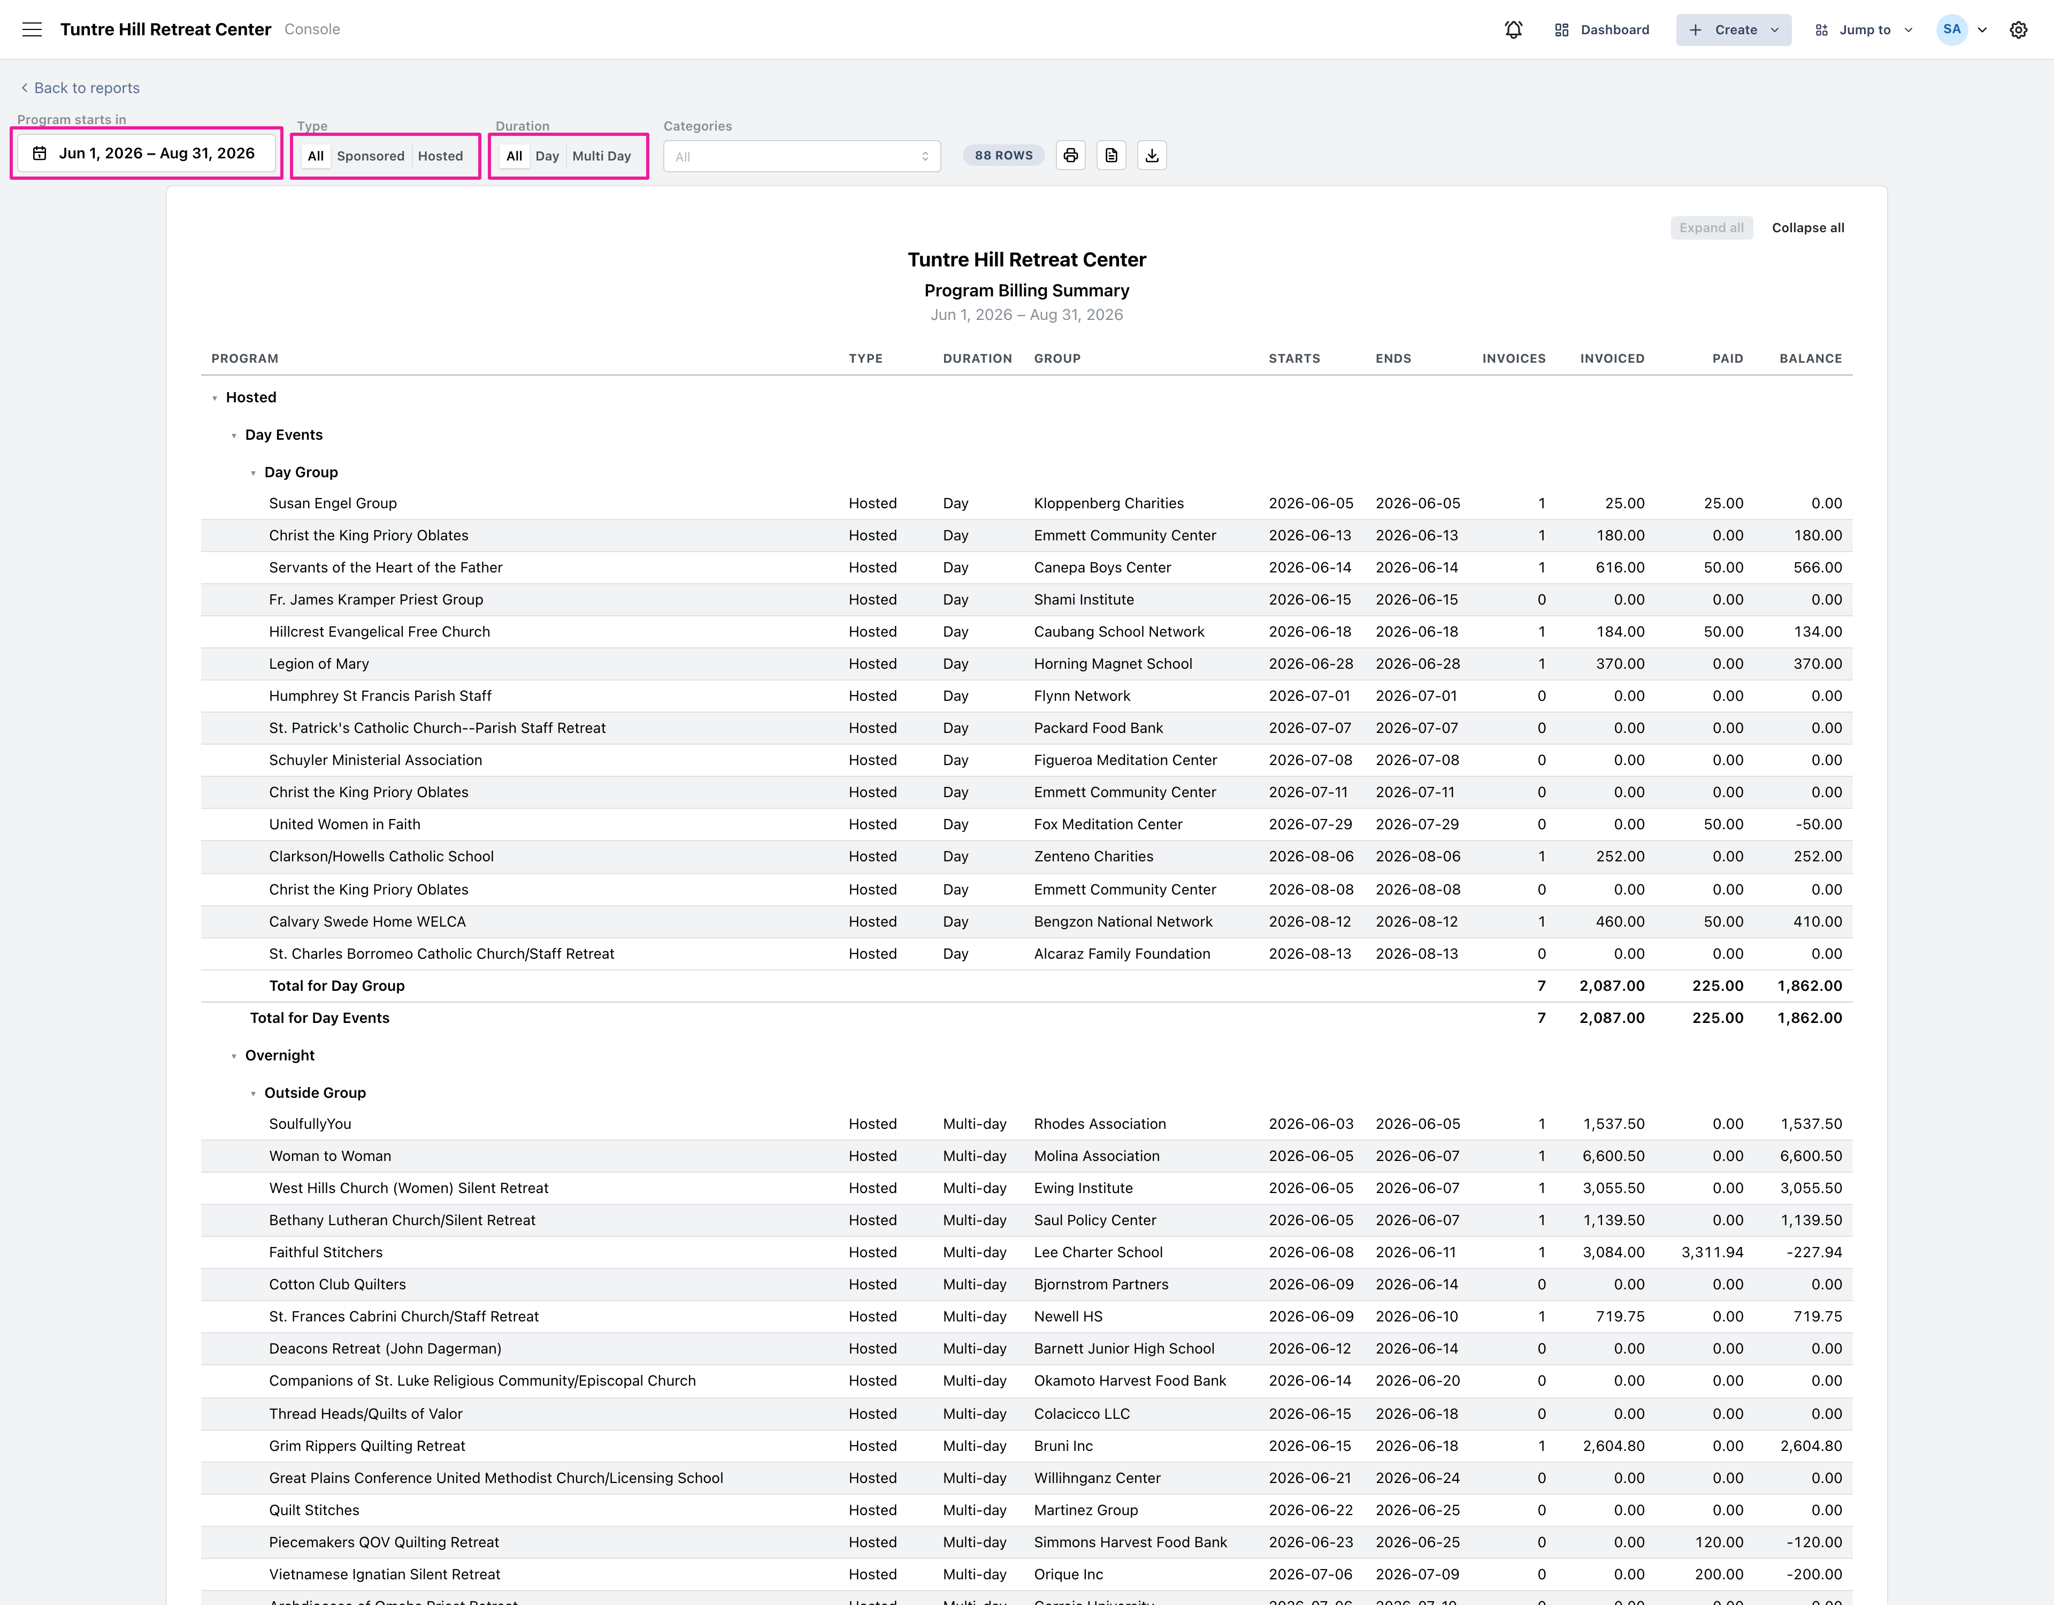Select the All option under Duration

click(x=513, y=156)
